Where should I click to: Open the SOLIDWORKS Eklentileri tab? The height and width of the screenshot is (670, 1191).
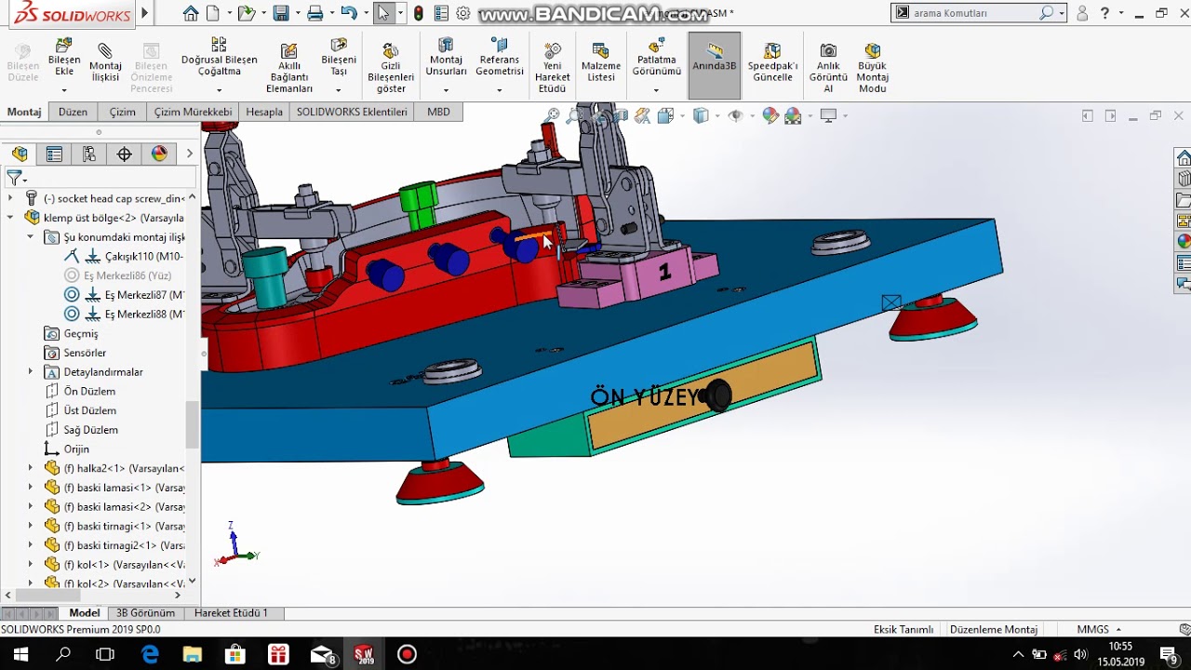[352, 112]
